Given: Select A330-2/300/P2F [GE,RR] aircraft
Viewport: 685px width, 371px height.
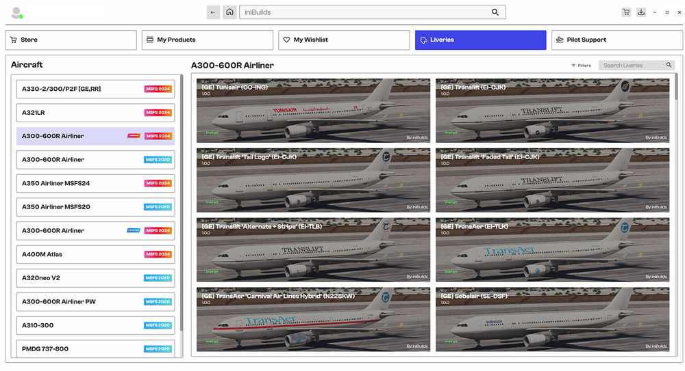Looking at the screenshot, I should (95, 89).
